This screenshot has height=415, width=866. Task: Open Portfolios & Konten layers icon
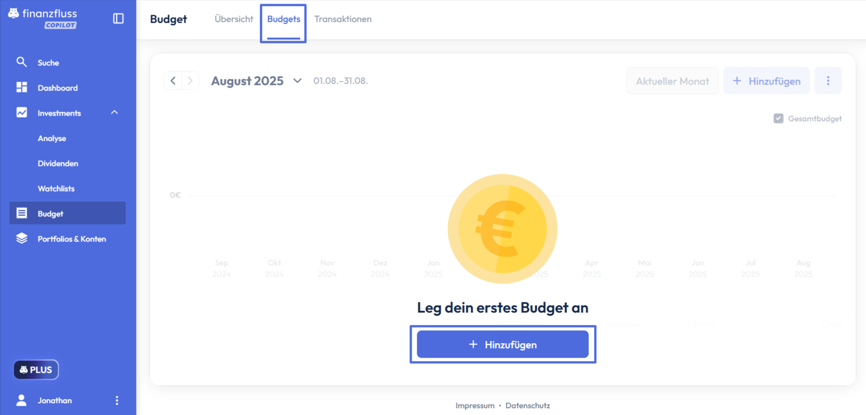pyautogui.click(x=22, y=238)
